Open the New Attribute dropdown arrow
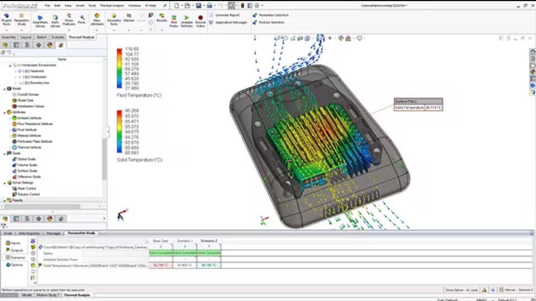536x301 pixels. coord(97,30)
